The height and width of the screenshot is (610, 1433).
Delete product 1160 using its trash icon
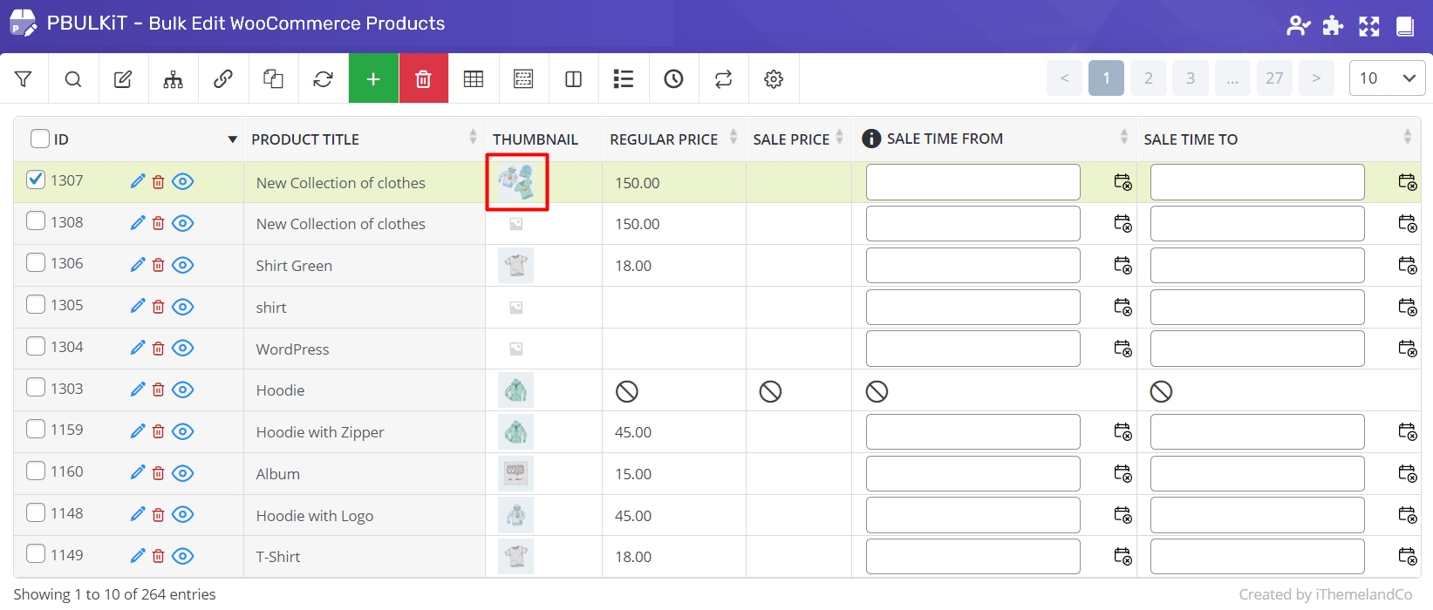click(158, 473)
